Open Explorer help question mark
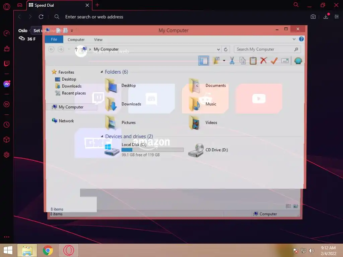This screenshot has height=257, width=343. (x=301, y=39)
